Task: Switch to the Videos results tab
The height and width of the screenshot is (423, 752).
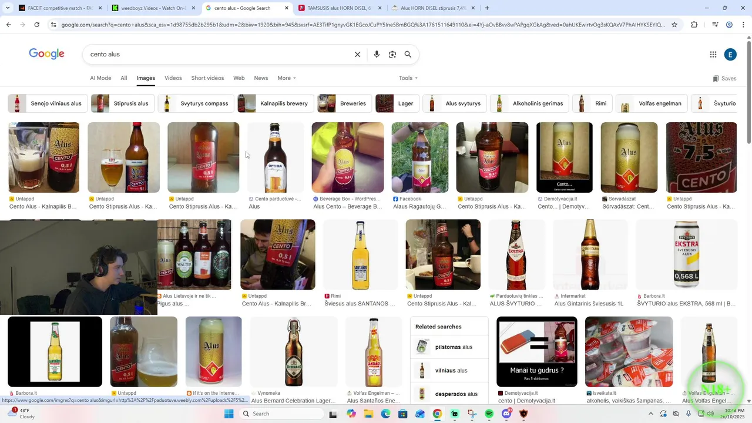Action: coord(173,78)
